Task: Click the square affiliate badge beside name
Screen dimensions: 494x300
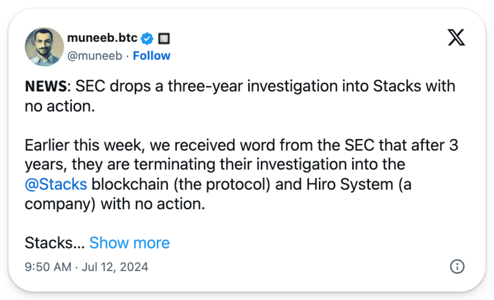Action: (164, 39)
